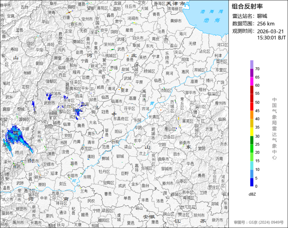
Task: Click the 黄骅市 map label
Action: tap(176, 21)
